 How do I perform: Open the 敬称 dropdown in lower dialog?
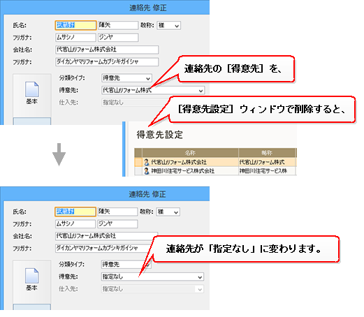tap(168, 212)
